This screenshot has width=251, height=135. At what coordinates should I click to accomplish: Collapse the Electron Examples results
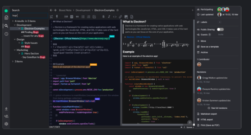coord(19,28)
